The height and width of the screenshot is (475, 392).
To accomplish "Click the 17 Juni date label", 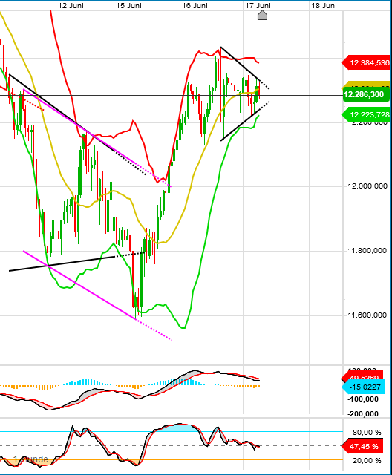I will point(258,5).
